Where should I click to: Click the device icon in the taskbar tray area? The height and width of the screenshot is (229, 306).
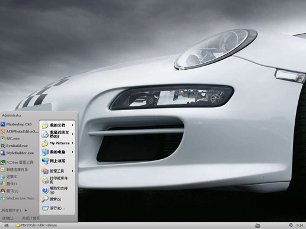point(257,225)
